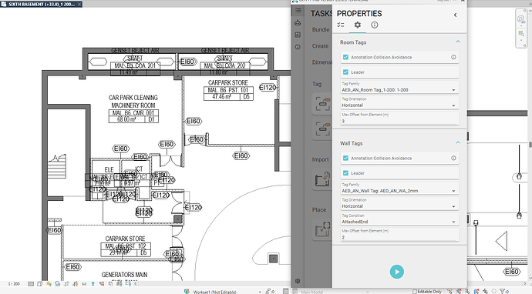Click the hamburger menu icon in sidebar
Screen dimensions: 532x294
298,10
